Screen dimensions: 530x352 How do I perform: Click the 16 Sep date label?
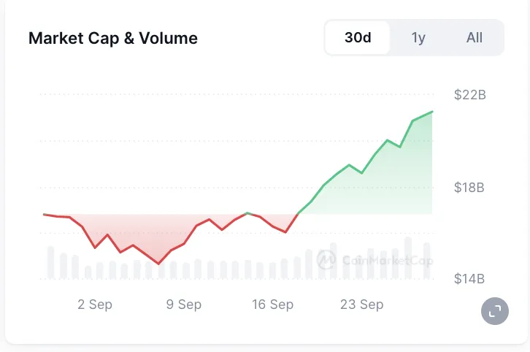click(273, 305)
